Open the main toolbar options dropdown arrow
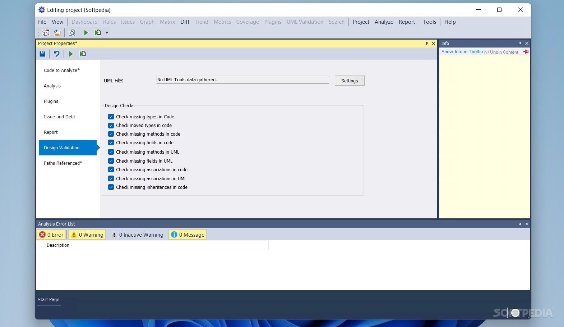Screen dimensions: 564x327 (107, 33)
